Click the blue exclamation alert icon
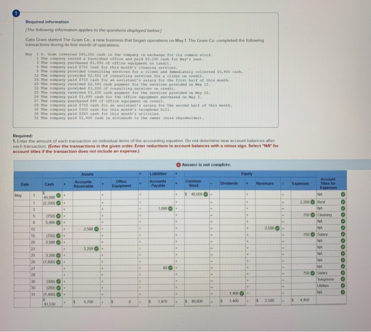Viewport: 371px width, 332px height. (16, 13)
